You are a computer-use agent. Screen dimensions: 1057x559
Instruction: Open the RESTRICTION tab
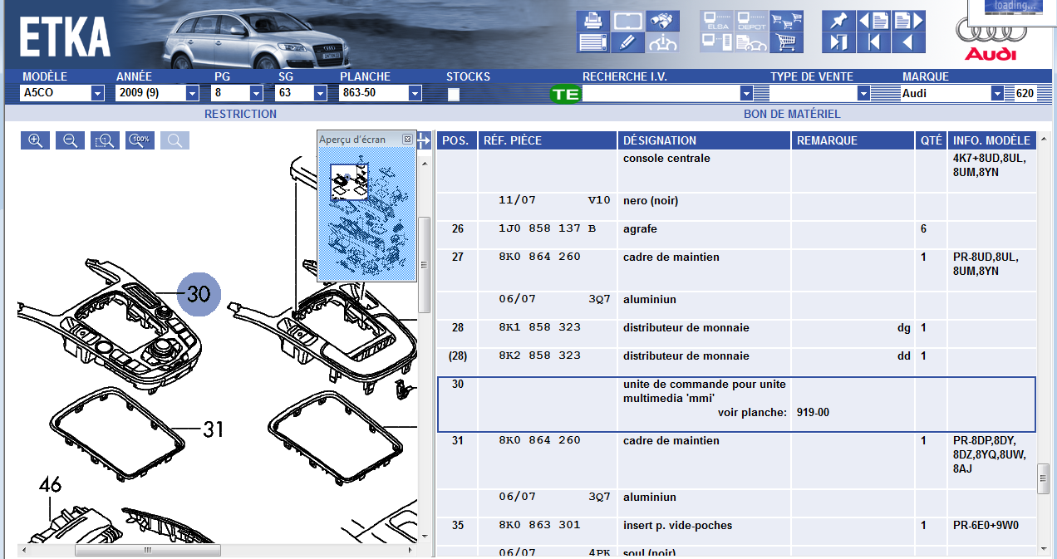tap(240, 114)
